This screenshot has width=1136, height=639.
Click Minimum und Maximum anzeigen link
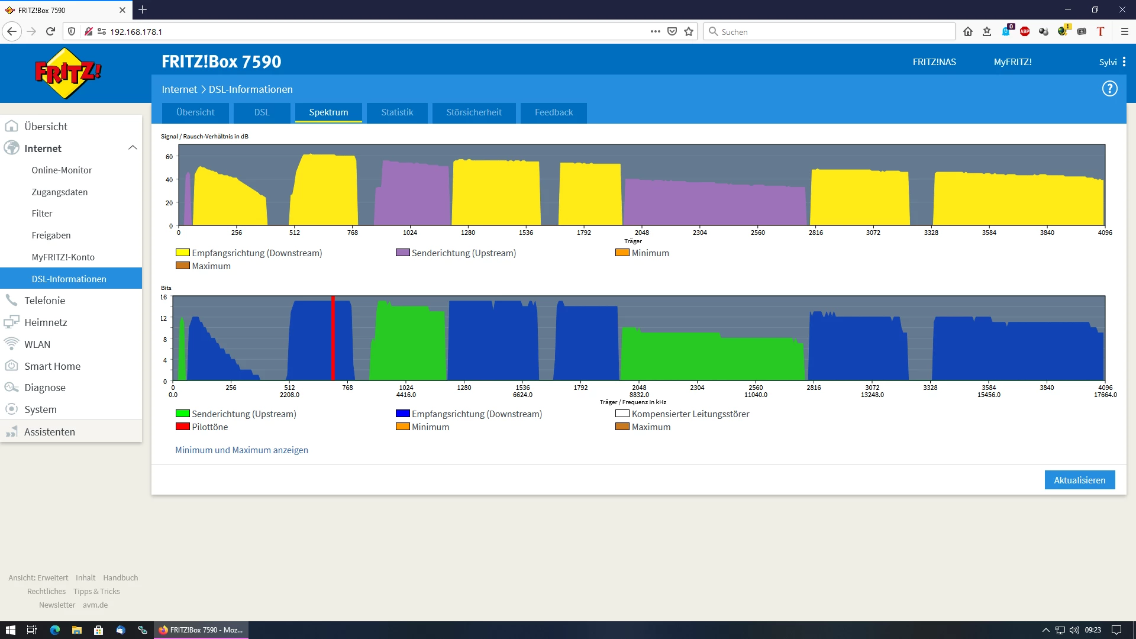[241, 450]
